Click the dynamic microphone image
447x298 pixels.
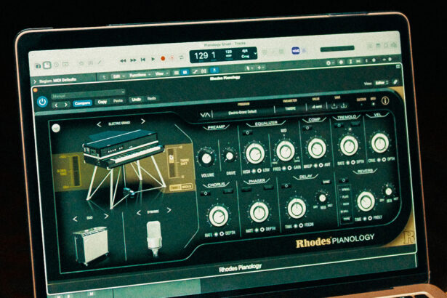[154, 238]
